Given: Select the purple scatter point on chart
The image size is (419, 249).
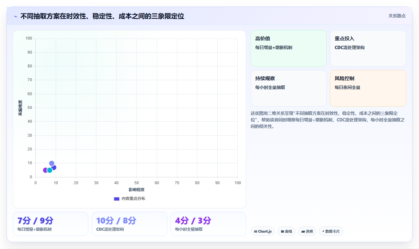Looking at the screenshot, I should coord(45,170).
